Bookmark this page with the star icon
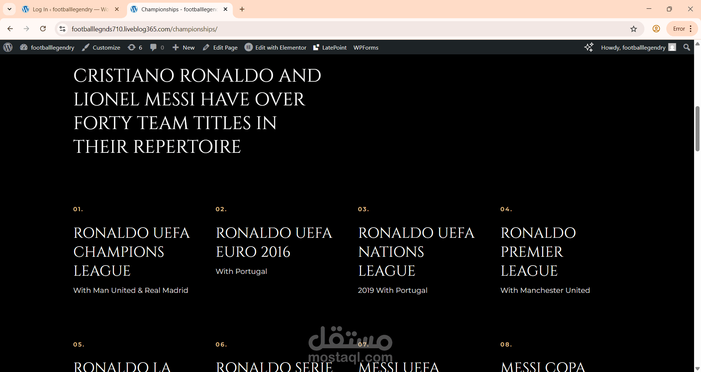This screenshot has height=372, width=701. click(x=634, y=29)
